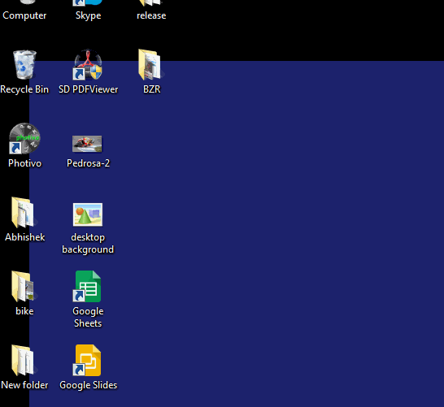Click the "Google Slides" text label

tap(89, 385)
